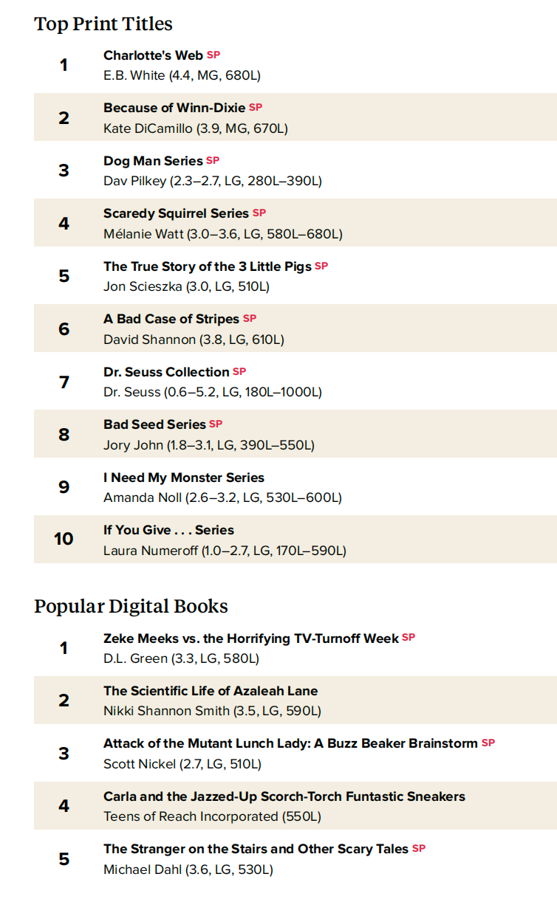Open If You Give . . . Series entry
The width and height of the screenshot is (557, 902).
168,530
